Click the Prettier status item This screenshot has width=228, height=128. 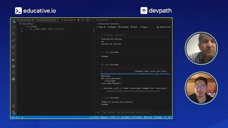[158, 117]
